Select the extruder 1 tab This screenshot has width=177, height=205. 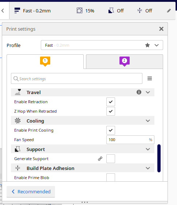45,62
